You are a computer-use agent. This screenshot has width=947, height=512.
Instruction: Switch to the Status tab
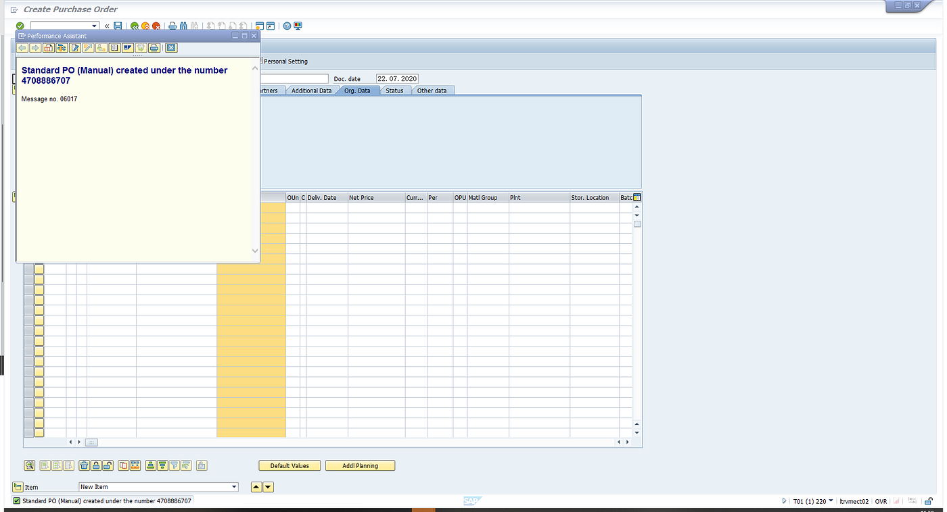pyautogui.click(x=394, y=90)
